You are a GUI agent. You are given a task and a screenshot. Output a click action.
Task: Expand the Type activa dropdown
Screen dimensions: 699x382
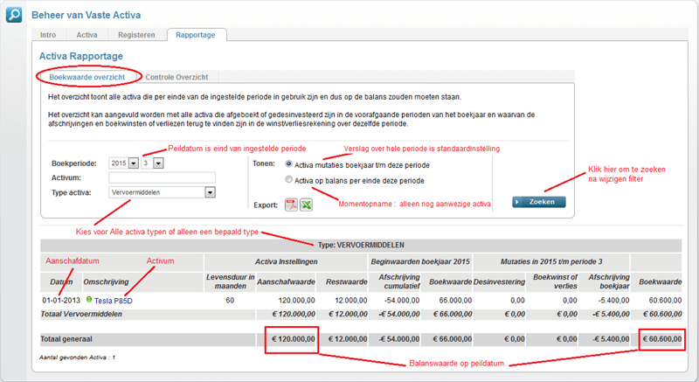click(x=210, y=192)
